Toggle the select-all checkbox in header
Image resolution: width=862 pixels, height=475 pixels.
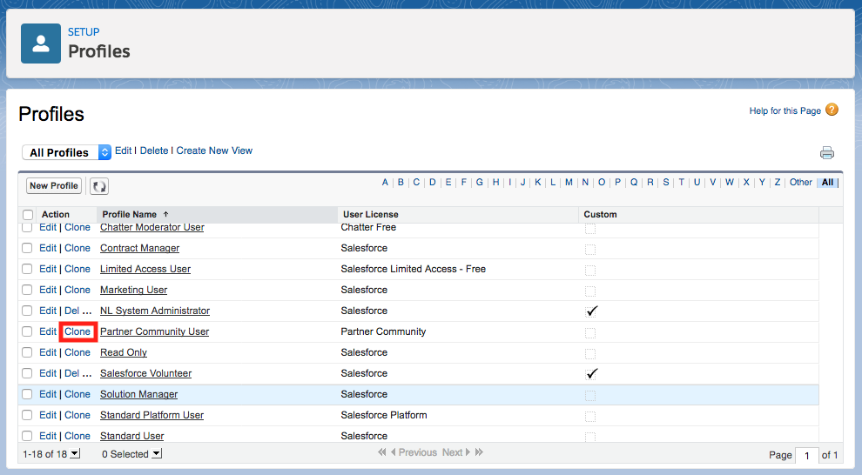[x=28, y=215]
